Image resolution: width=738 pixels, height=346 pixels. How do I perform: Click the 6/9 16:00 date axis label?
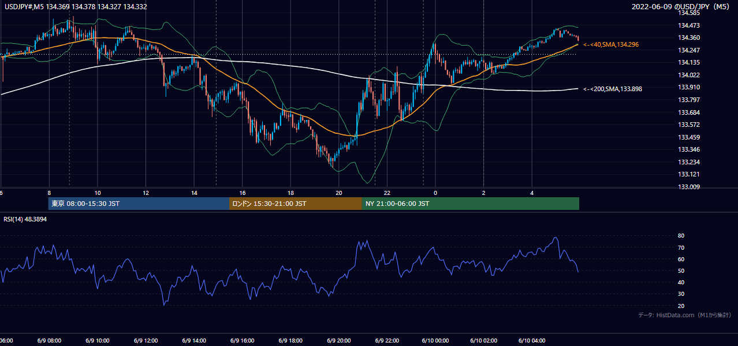(x=242, y=340)
